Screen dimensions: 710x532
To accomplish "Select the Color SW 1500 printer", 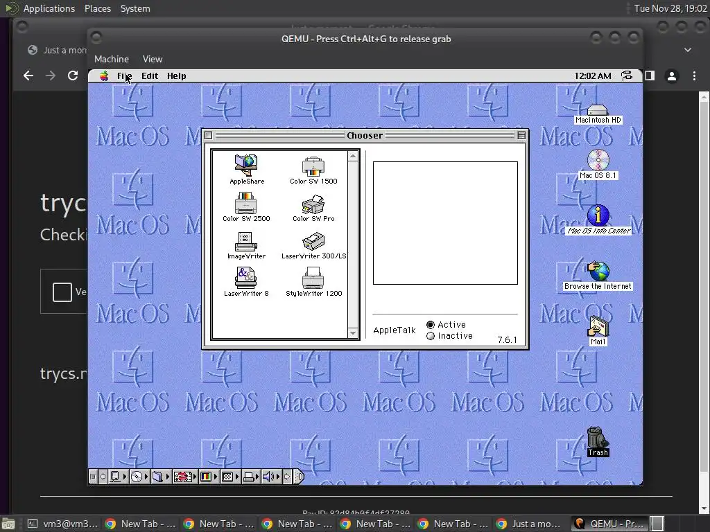I will tap(313, 170).
